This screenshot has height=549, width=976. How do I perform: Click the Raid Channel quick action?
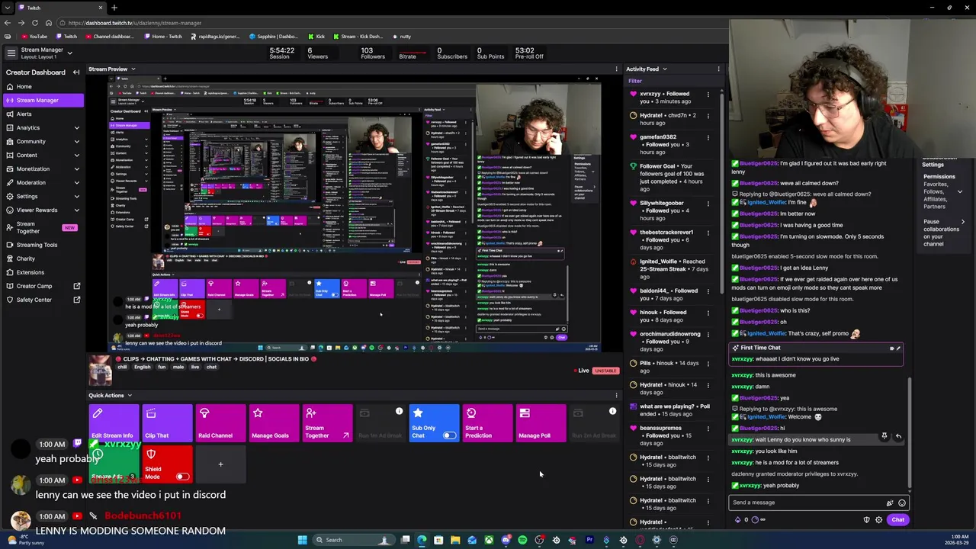tap(220, 423)
